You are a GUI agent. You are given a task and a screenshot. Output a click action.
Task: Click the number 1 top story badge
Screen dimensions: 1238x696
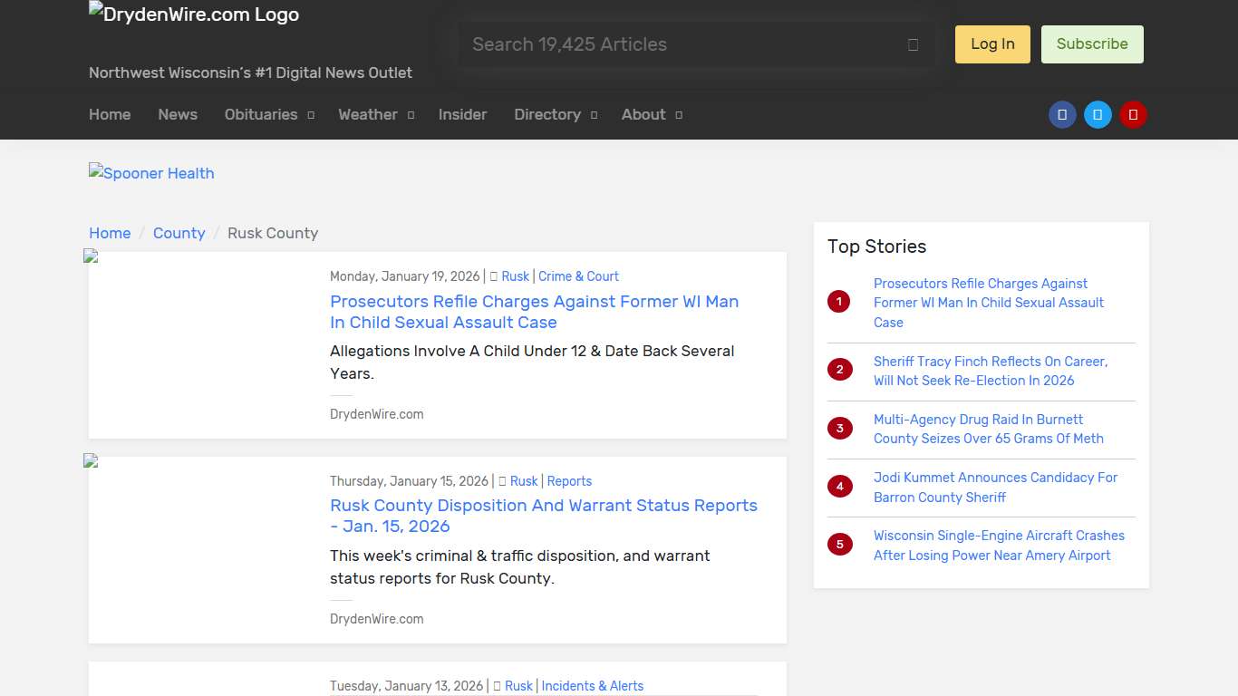pos(839,302)
